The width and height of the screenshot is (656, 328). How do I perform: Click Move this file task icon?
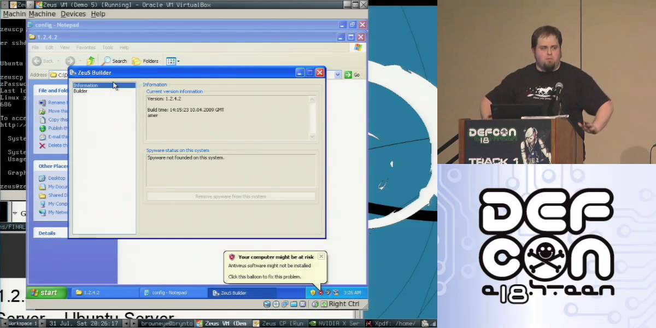[42, 111]
